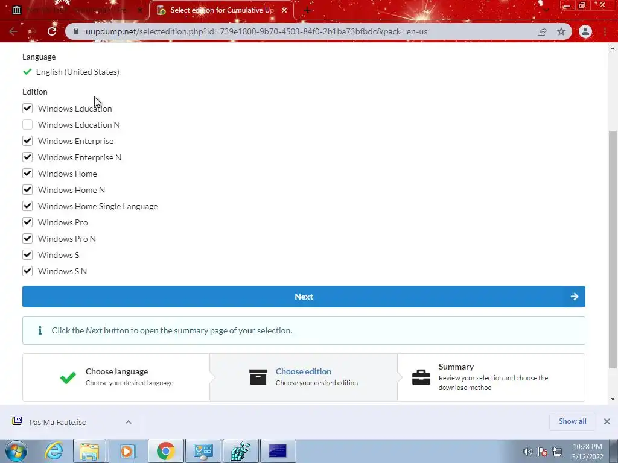
Task: Toggle the Windows Home checkbox
Action: 27,173
